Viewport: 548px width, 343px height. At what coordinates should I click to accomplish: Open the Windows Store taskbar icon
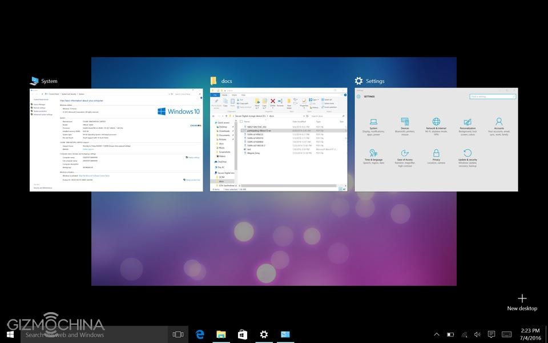coord(242,334)
